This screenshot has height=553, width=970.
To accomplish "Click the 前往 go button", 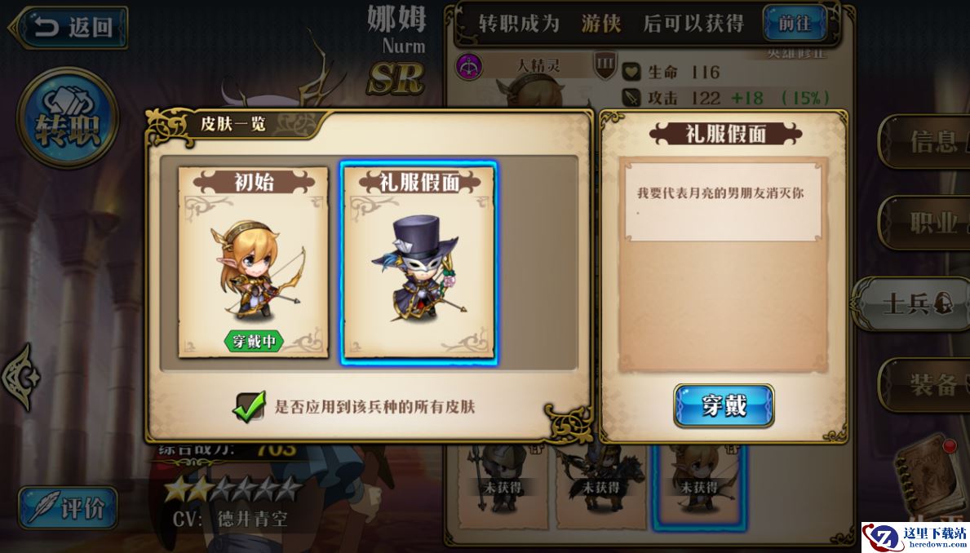I will 795,24.
